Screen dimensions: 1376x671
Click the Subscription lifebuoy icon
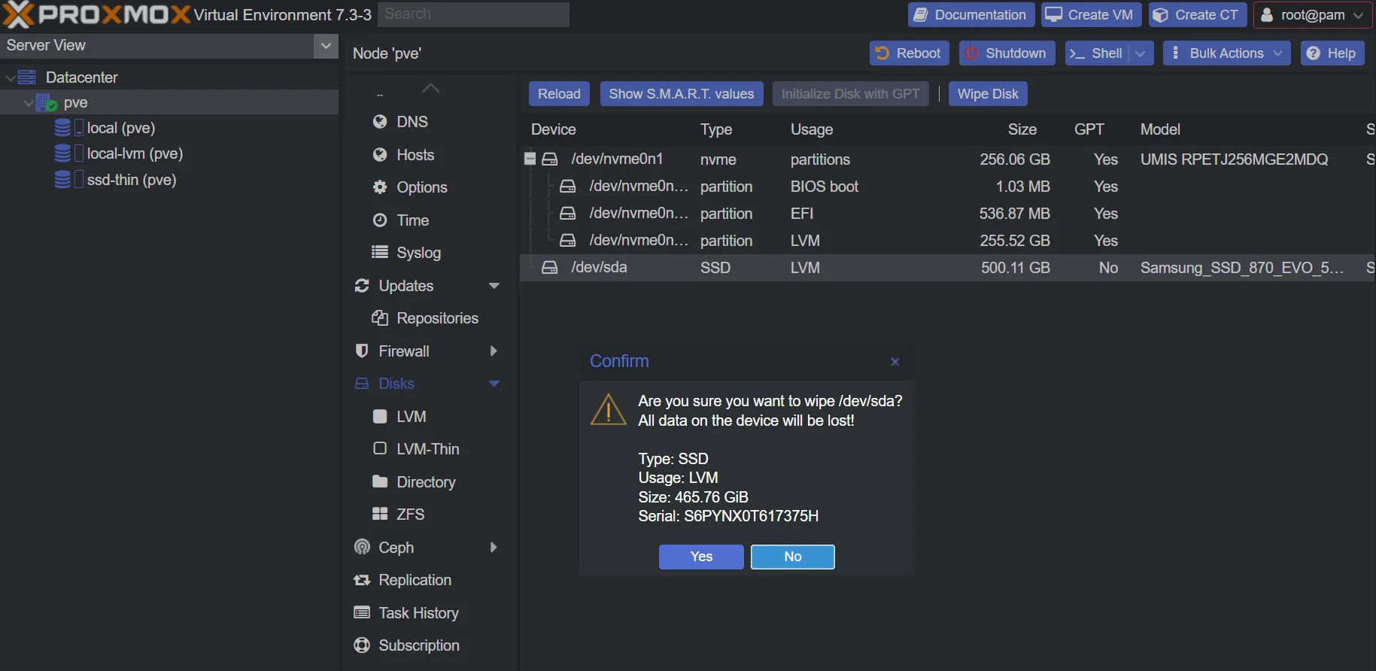coord(362,645)
